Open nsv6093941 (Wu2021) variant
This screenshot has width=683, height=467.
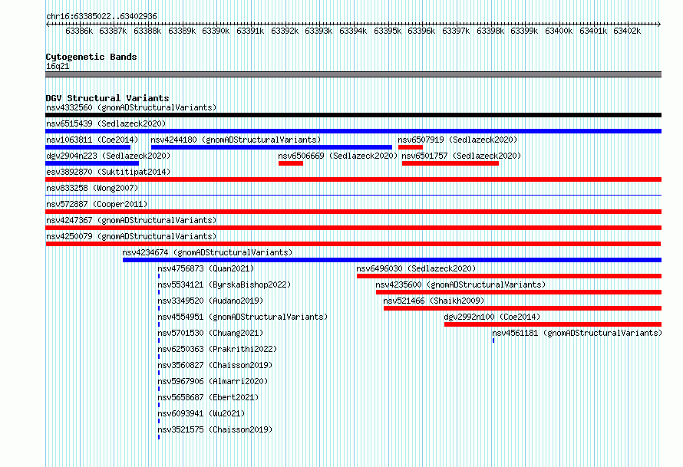[x=201, y=413]
